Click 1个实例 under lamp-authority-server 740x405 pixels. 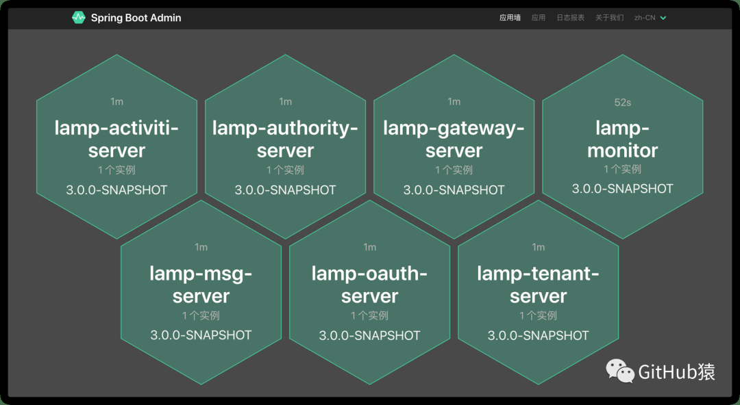[286, 170]
